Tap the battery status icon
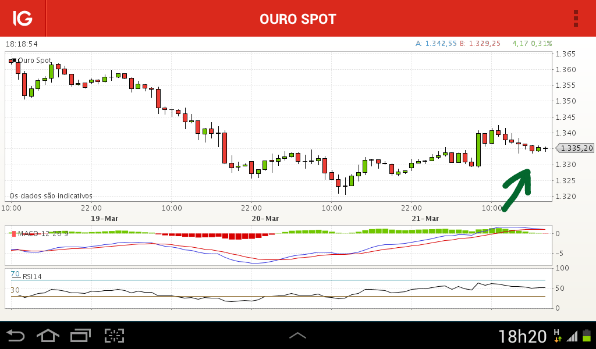Screen dimensions: 596x349 [587, 336]
